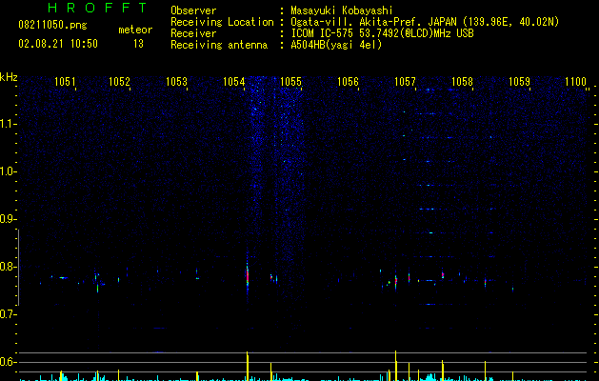Click the receiver value ICOM IC-575
The height and width of the screenshot is (381, 599).
tap(322, 33)
